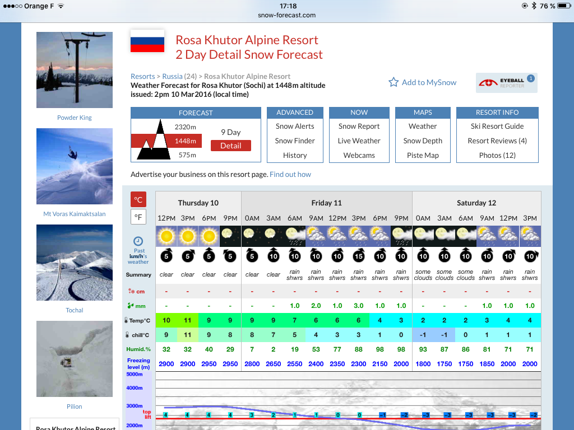Click the wind speed icon for Thursday 12PM
Viewport: 574px width, 430px height.
tap(166, 255)
